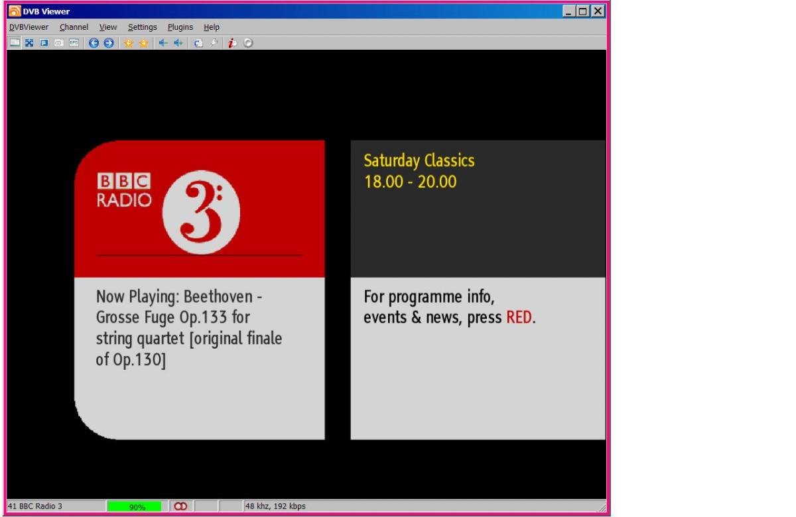
Task: Minimize the DVB Viewer window
Action: click(570, 11)
